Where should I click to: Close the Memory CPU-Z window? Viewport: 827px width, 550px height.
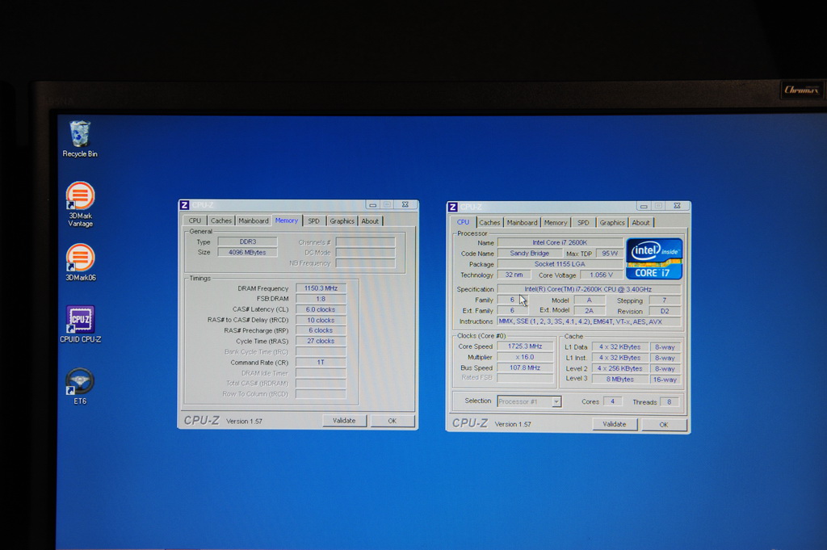tap(405, 204)
